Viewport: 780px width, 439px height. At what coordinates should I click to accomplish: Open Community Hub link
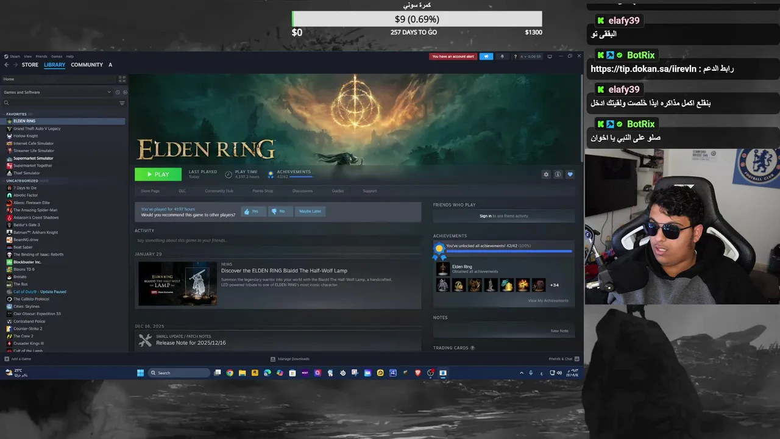point(219,191)
